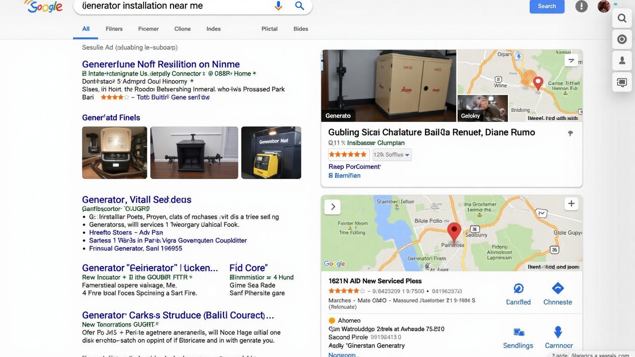635x357 pixels.
Task: Click the five-star rating on the business listing
Action: click(348, 154)
